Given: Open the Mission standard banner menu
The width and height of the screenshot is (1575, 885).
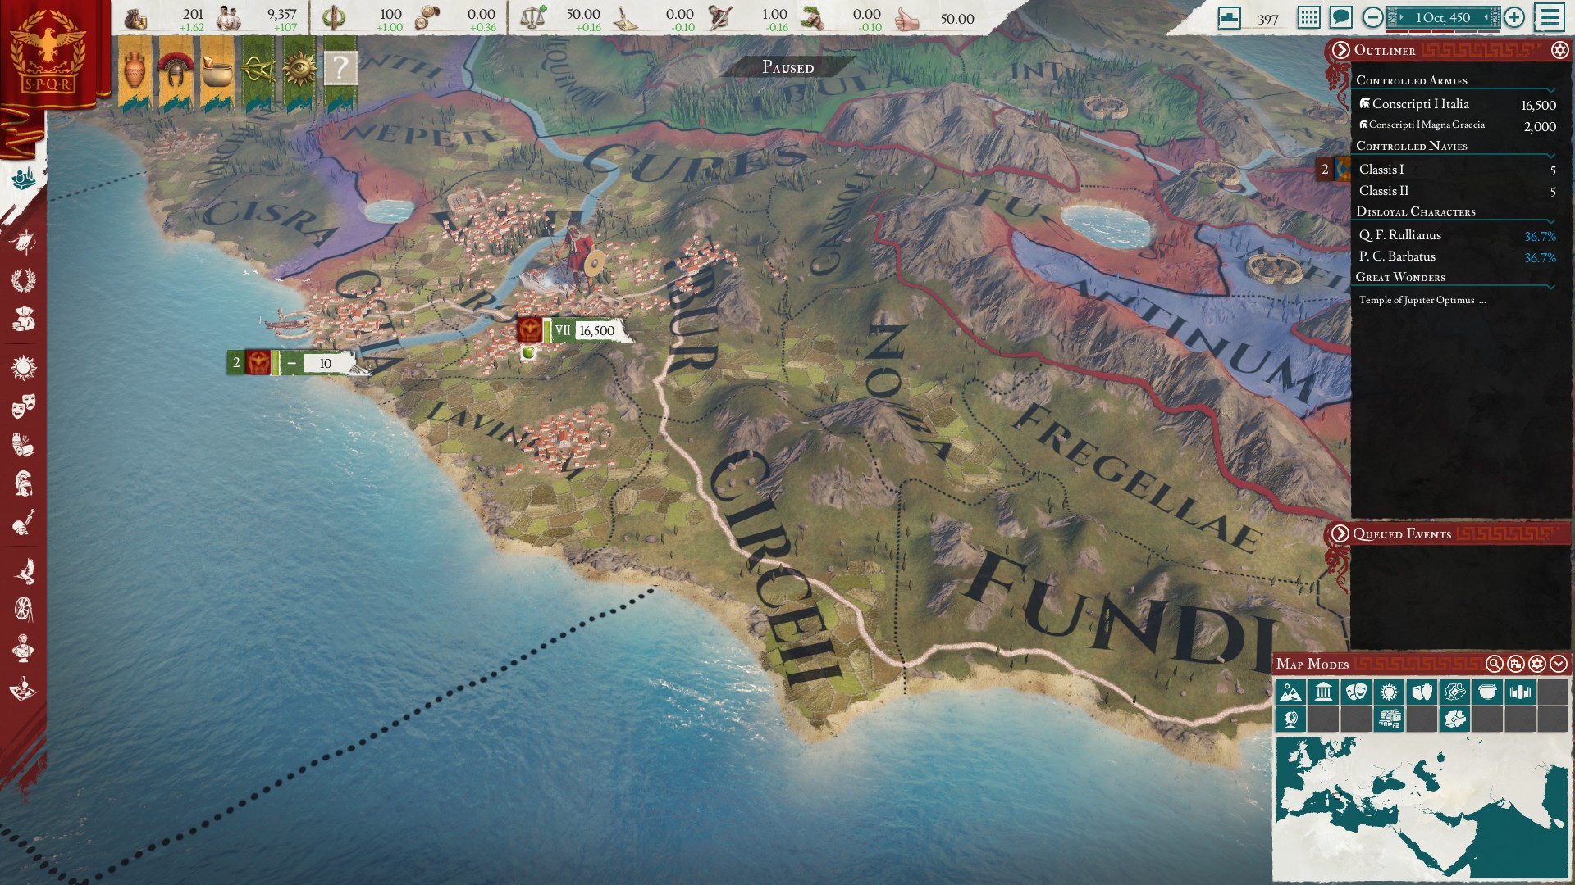Looking at the screenshot, I should pyautogui.click(x=23, y=243).
